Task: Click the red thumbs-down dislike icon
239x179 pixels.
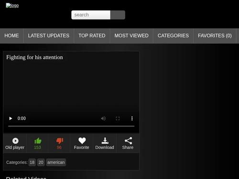Action: [60, 141]
